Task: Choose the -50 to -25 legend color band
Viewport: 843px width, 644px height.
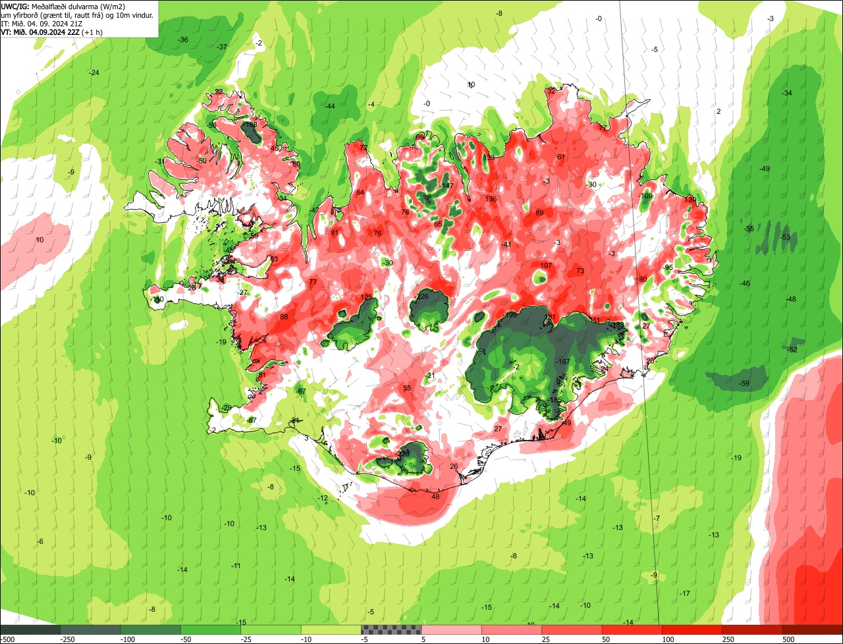Action: [211, 630]
